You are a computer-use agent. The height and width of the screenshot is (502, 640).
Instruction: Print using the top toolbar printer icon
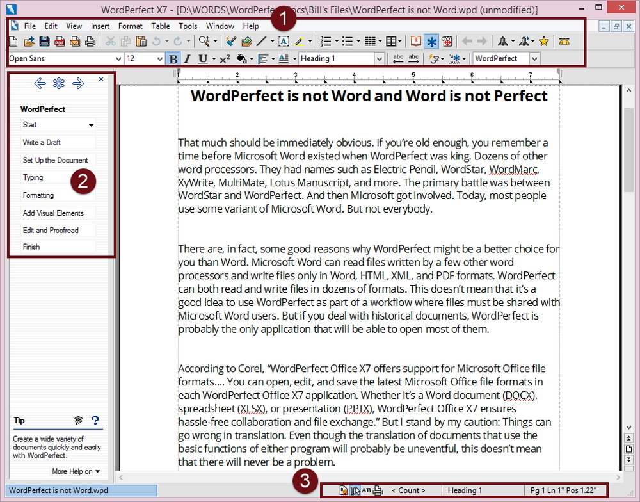(x=90, y=41)
